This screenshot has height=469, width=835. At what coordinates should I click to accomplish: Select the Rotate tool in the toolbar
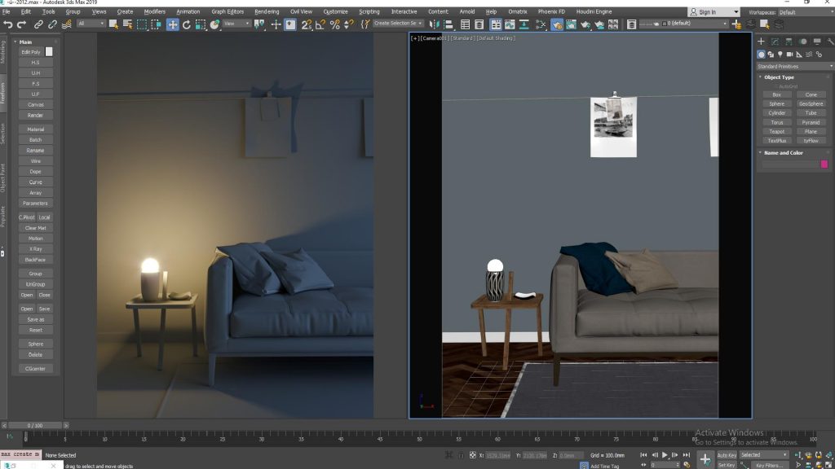point(187,24)
